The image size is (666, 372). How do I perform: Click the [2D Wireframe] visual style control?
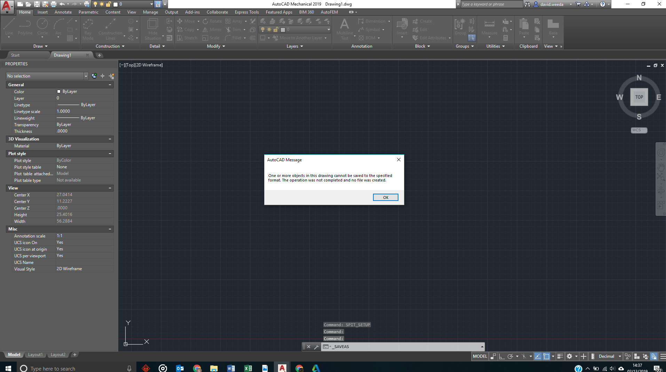click(149, 65)
